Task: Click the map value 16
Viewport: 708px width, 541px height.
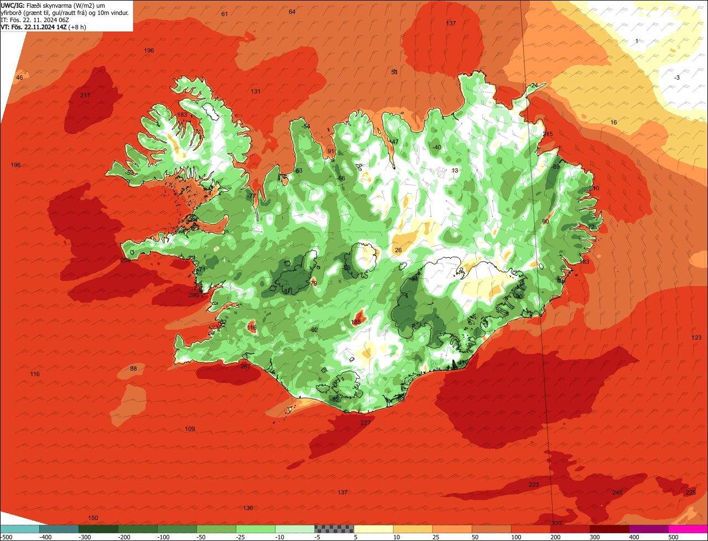Action: click(x=613, y=122)
